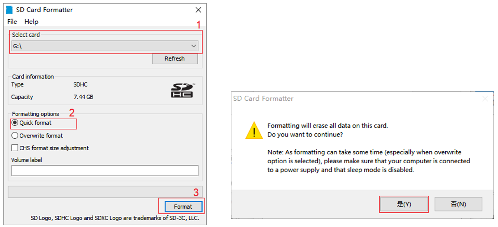Close the confirmation dialog with the X button
The width and height of the screenshot is (498, 227).
point(485,99)
